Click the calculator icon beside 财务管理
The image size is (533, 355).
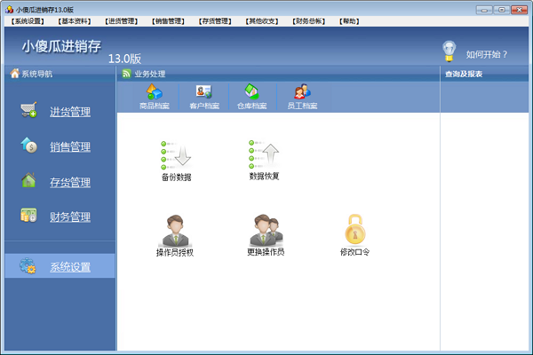pos(28,216)
